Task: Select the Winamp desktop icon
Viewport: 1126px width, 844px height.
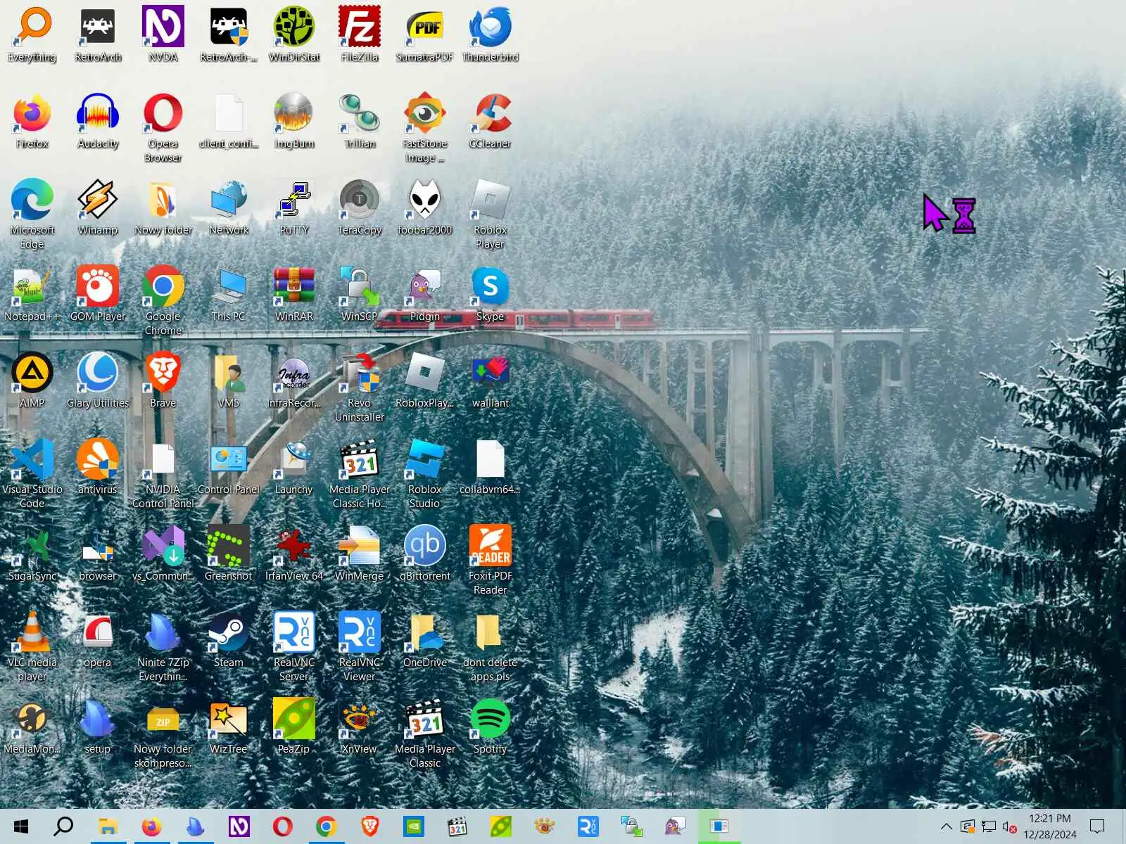Action: [98, 207]
